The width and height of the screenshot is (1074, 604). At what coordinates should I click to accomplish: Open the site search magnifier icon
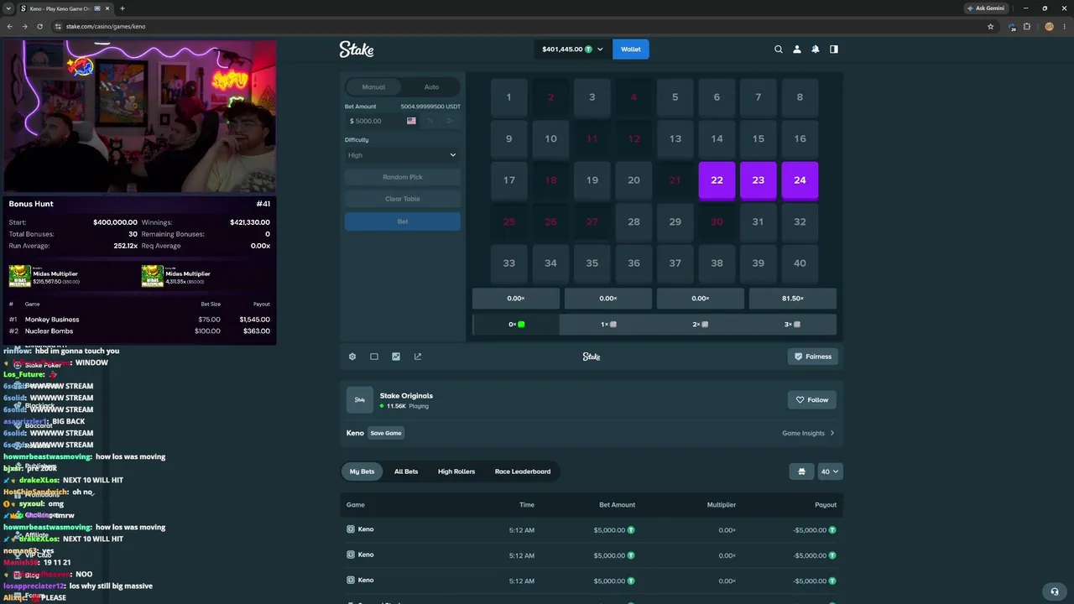click(779, 49)
